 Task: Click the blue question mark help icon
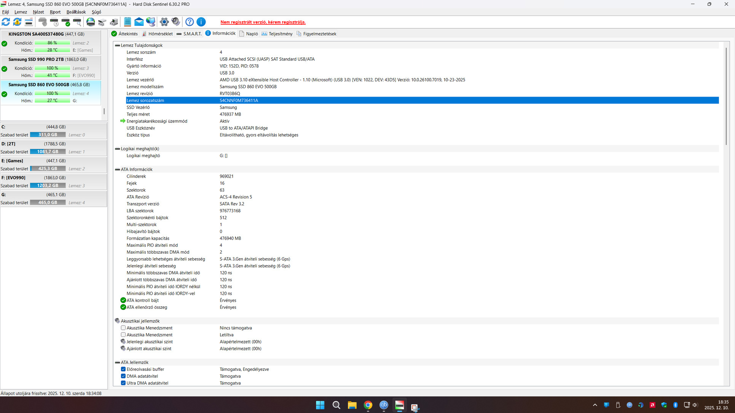coord(190,22)
